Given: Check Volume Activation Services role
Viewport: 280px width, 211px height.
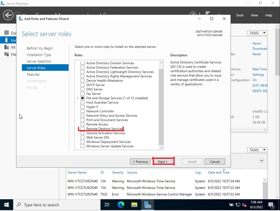Looking at the screenshot, I should (82, 133).
